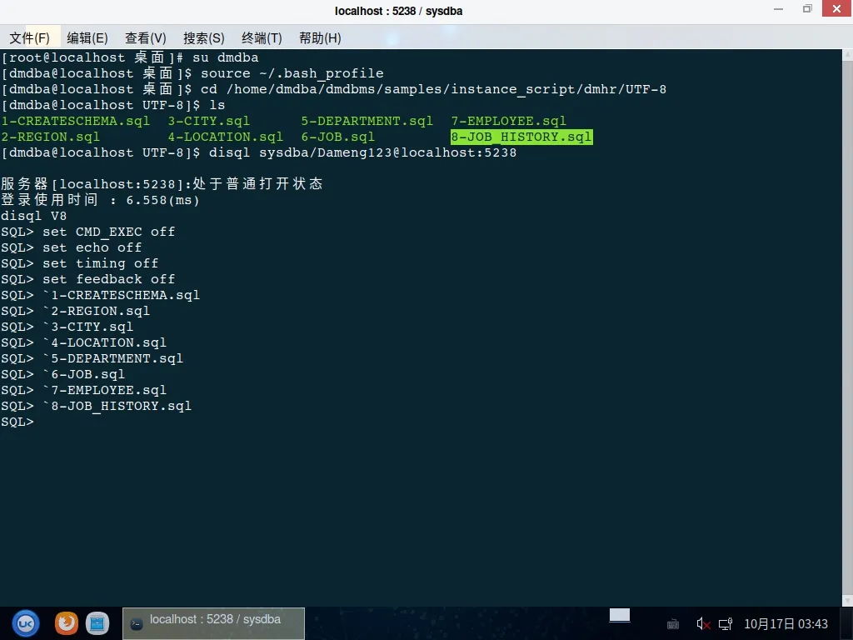Click the highlighted 8-JOB_HISTORY.sql file name

click(521, 137)
